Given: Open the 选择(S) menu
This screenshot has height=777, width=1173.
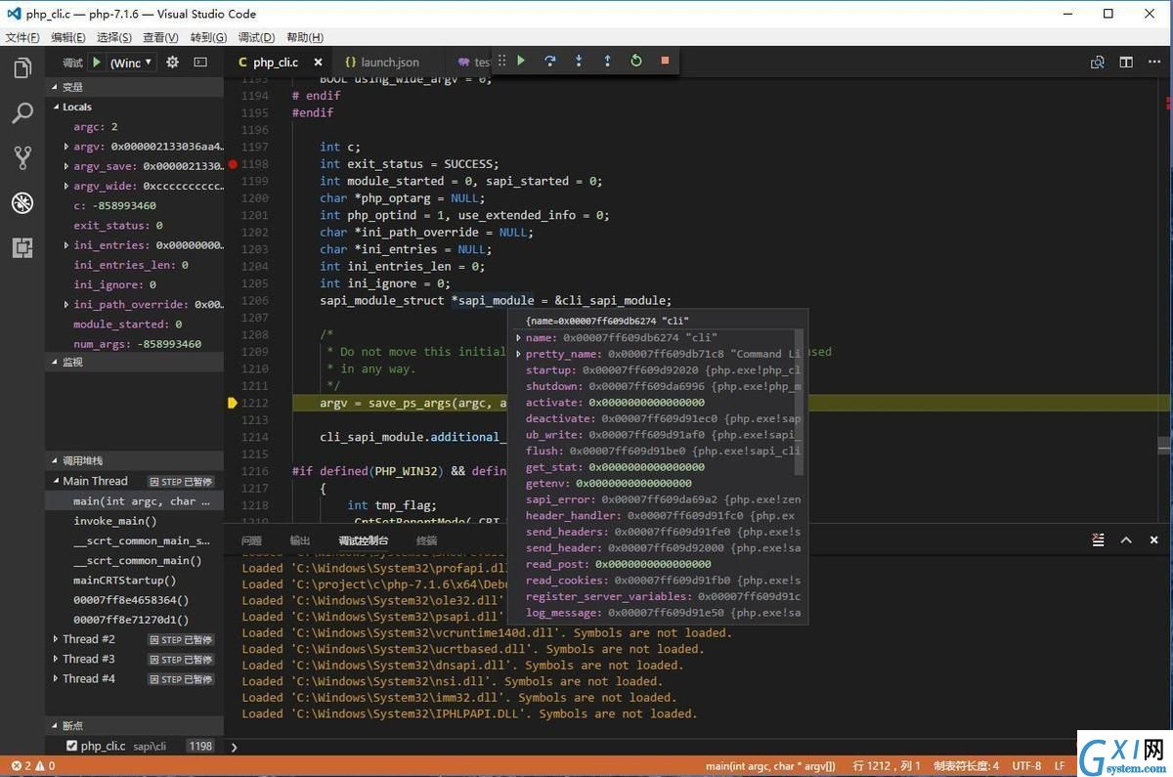Looking at the screenshot, I should pyautogui.click(x=114, y=37).
